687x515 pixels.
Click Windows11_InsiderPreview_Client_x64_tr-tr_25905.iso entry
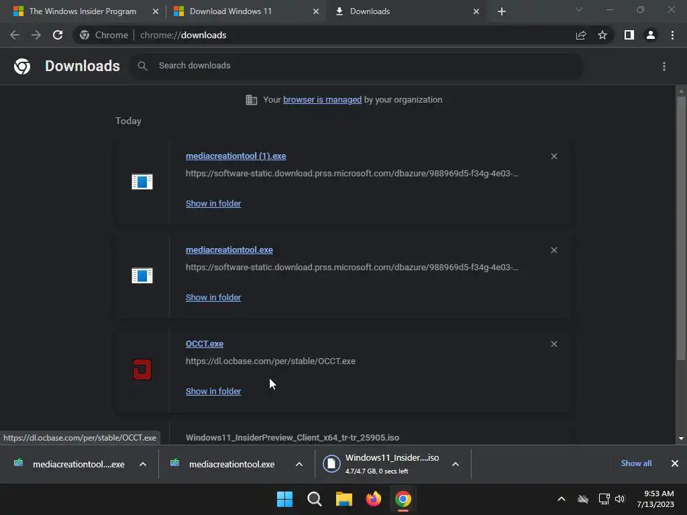pyautogui.click(x=293, y=437)
